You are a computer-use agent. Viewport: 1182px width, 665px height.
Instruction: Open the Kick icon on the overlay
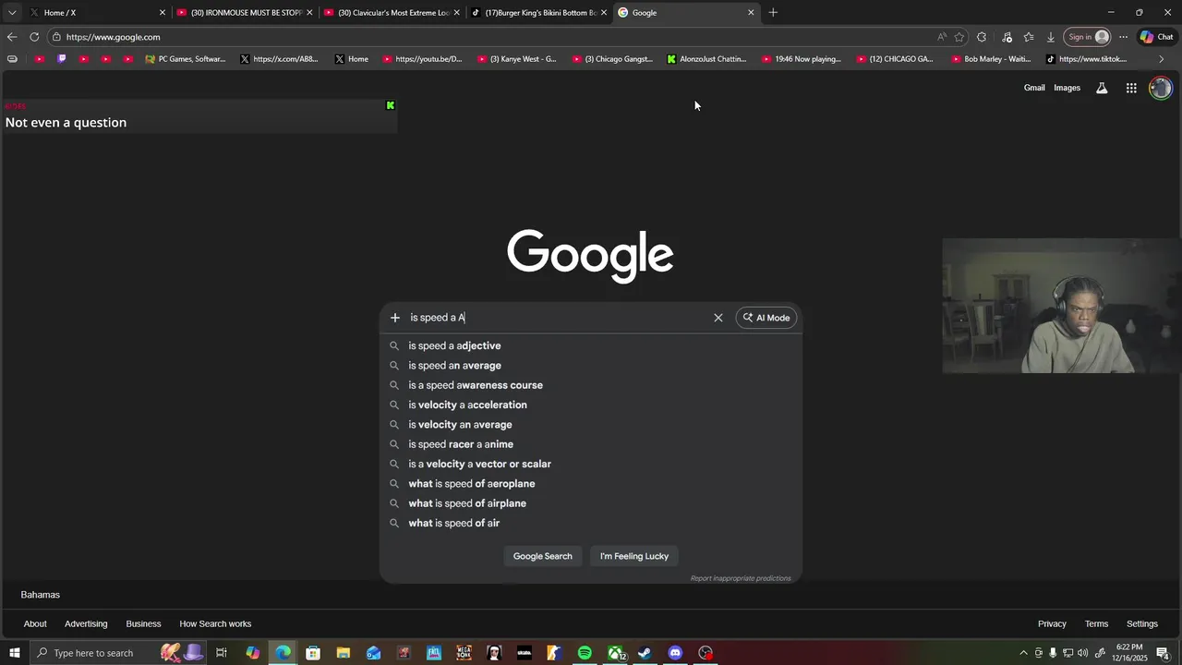coord(391,105)
